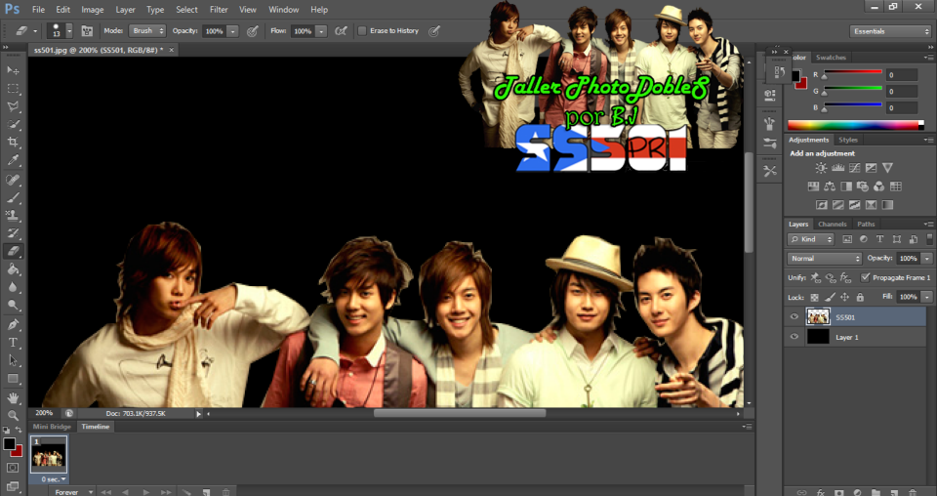
Task: Enable the Erase to History checkbox
Action: (362, 31)
